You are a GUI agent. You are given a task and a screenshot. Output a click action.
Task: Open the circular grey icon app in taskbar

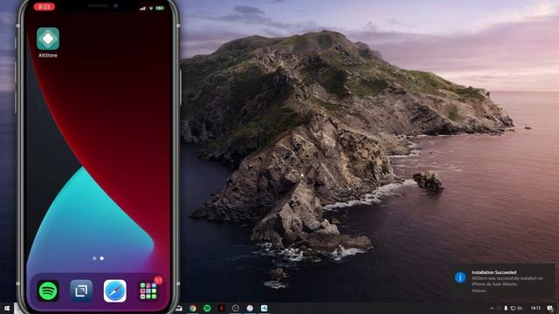(x=236, y=308)
